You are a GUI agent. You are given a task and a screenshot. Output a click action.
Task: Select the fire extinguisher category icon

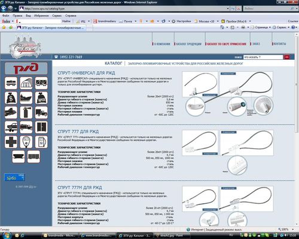(x=26, y=112)
